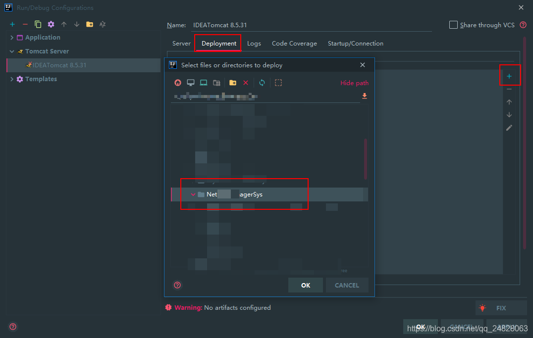The image size is (533, 338).
Task: Open the Startup/Connection tab
Action: coord(356,44)
